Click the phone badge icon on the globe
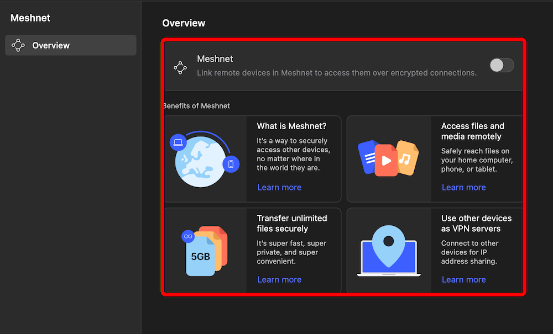This screenshot has height=334, width=553. coord(231,164)
